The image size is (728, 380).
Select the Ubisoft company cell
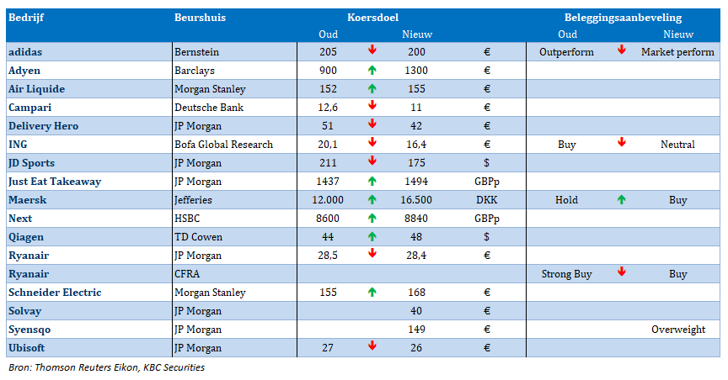(x=89, y=348)
